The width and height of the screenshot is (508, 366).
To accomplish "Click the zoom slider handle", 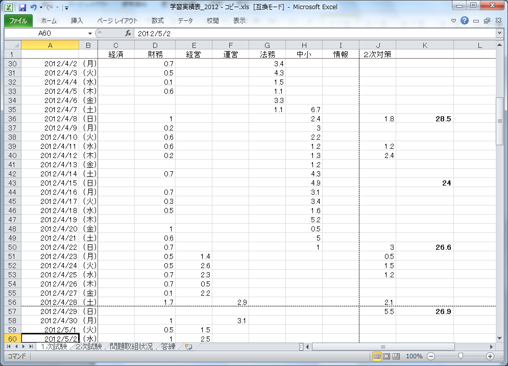I will coord(461,356).
